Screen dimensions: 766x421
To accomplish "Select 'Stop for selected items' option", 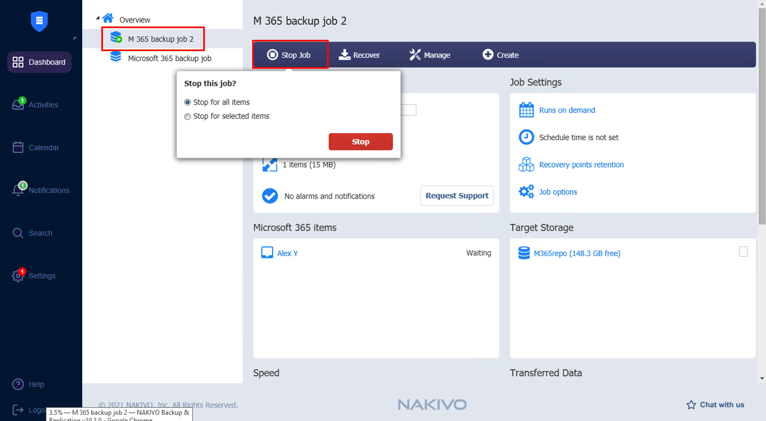I will coord(187,117).
